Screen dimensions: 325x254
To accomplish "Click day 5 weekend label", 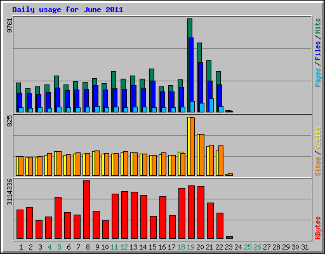I will pos(59,247).
